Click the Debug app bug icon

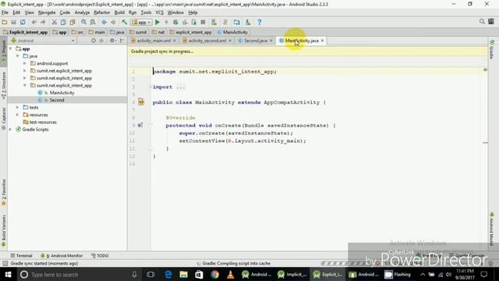tap(175, 23)
